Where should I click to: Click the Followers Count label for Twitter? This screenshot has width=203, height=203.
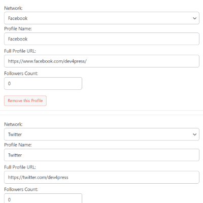tap(21, 189)
